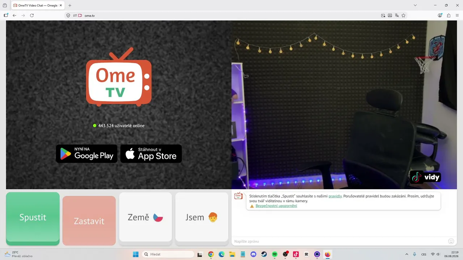Open the Firefox account icon
Image resolution: width=463 pixels, height=260 pixels.
[440, 16]
